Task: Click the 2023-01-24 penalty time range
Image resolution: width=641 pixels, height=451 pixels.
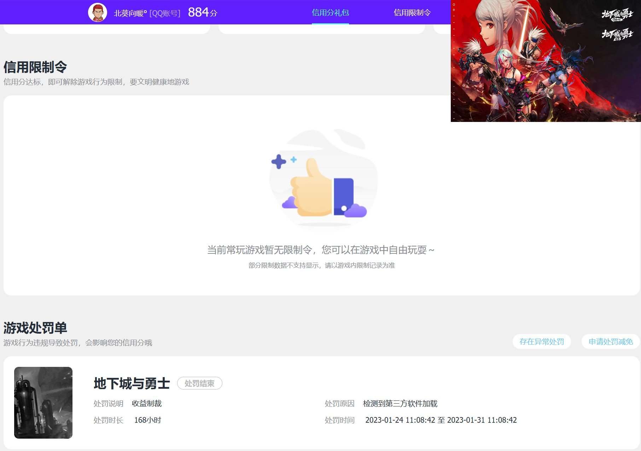Action: (441, 420)
